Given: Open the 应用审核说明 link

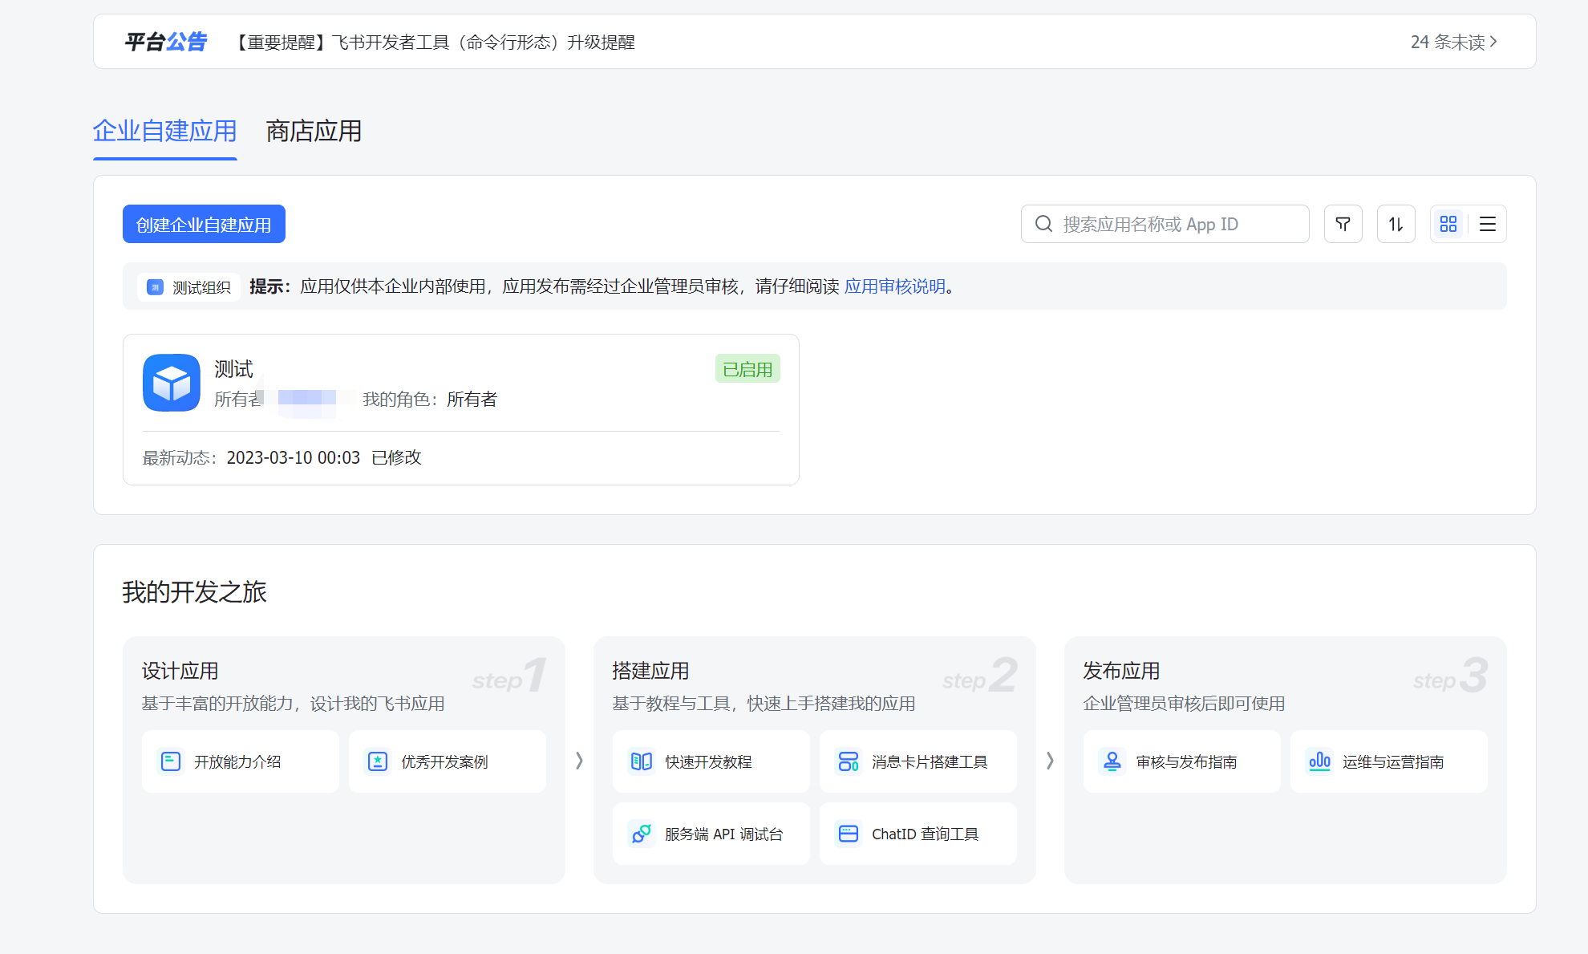Looking at the screenshot, I should coord(894,286).
